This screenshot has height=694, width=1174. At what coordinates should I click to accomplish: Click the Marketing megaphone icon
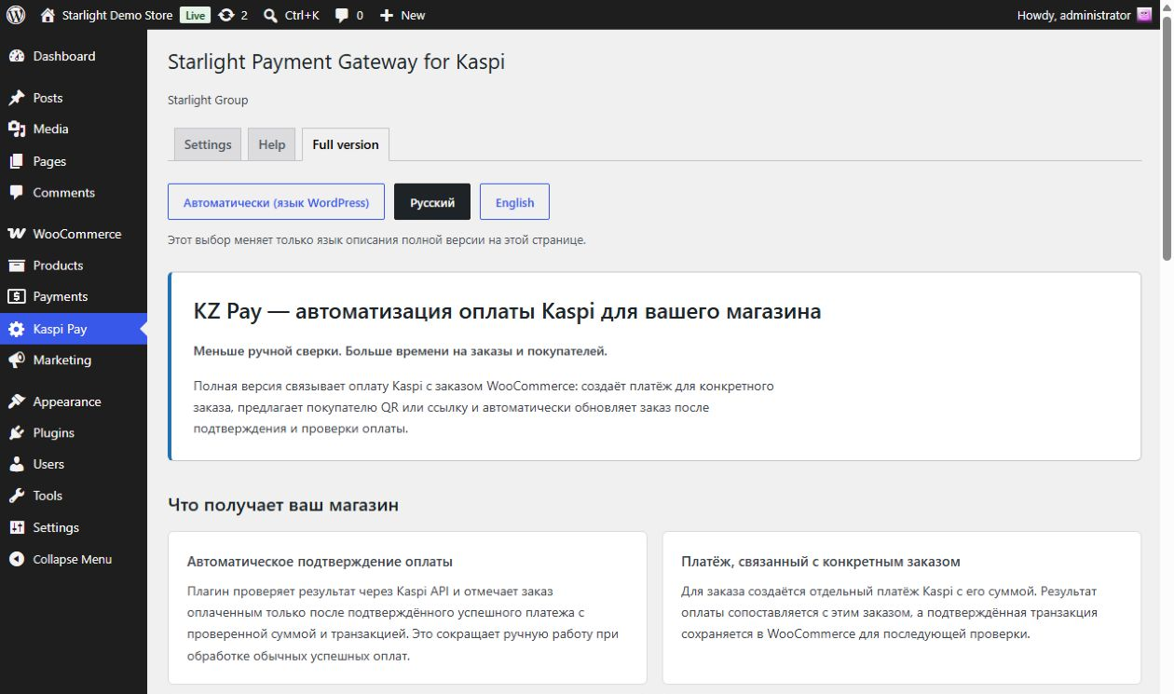tap(16, 360)
